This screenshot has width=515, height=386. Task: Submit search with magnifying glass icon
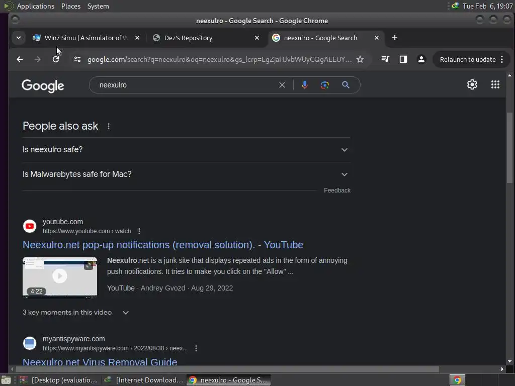coord(345,85)
